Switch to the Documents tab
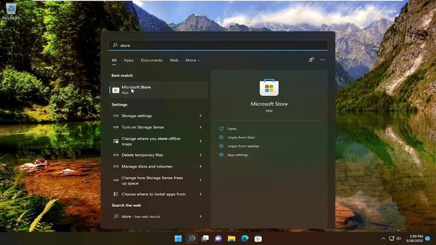 (151, 61)
